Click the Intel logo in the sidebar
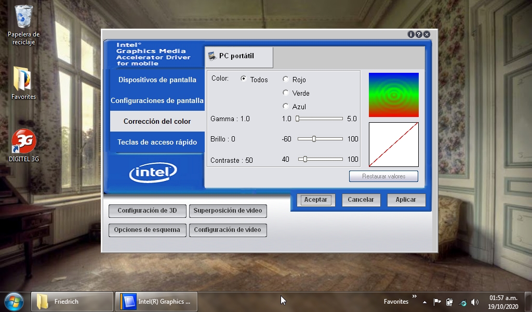 [x=153, y=172]
